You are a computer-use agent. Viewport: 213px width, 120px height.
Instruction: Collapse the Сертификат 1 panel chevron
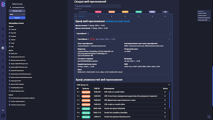click(169, 39)
